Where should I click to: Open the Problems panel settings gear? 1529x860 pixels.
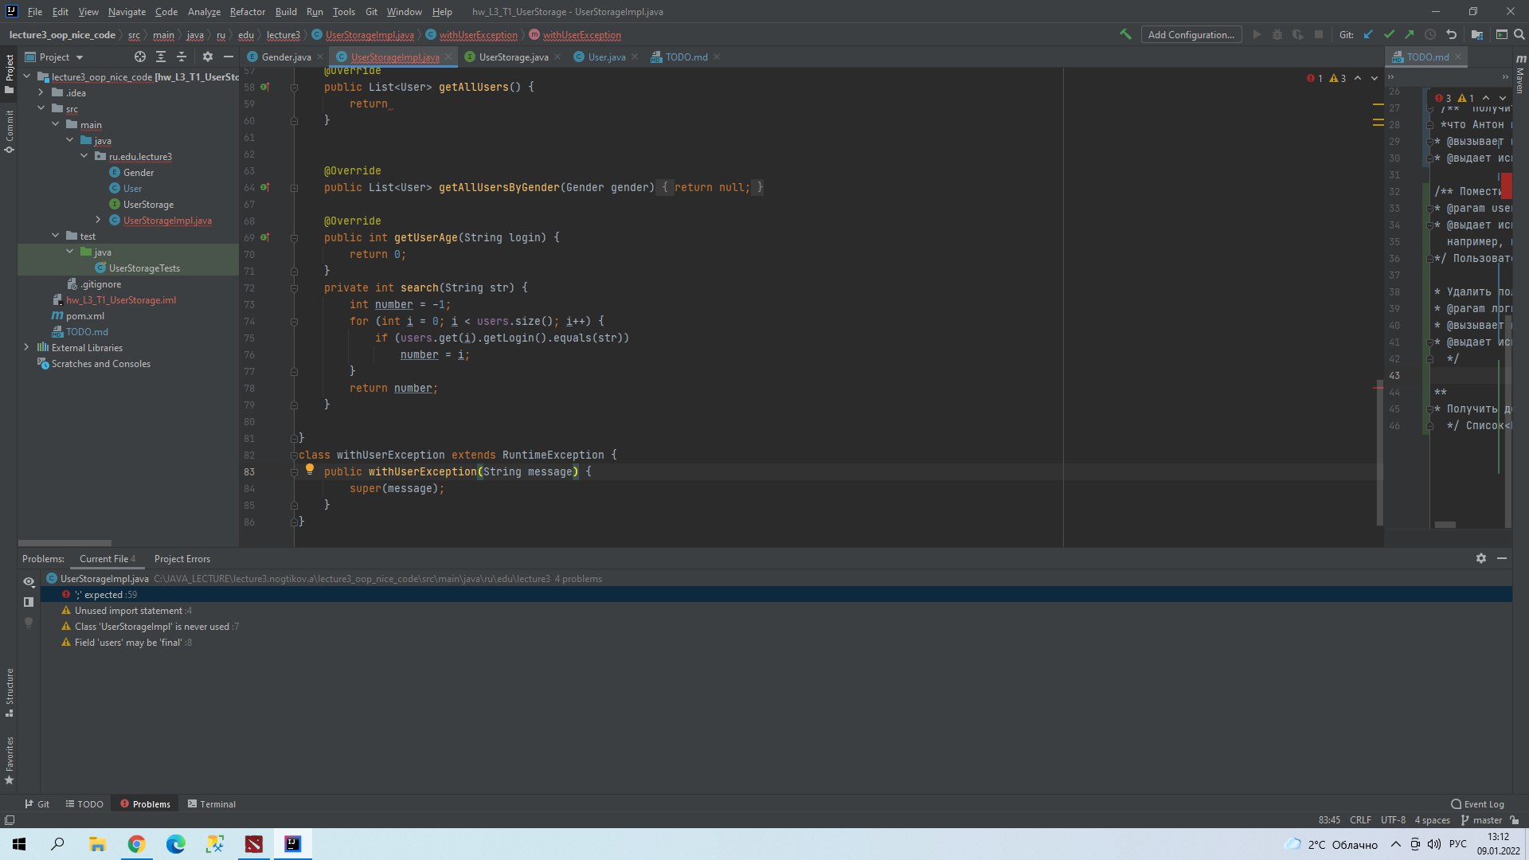[1481, 558]
